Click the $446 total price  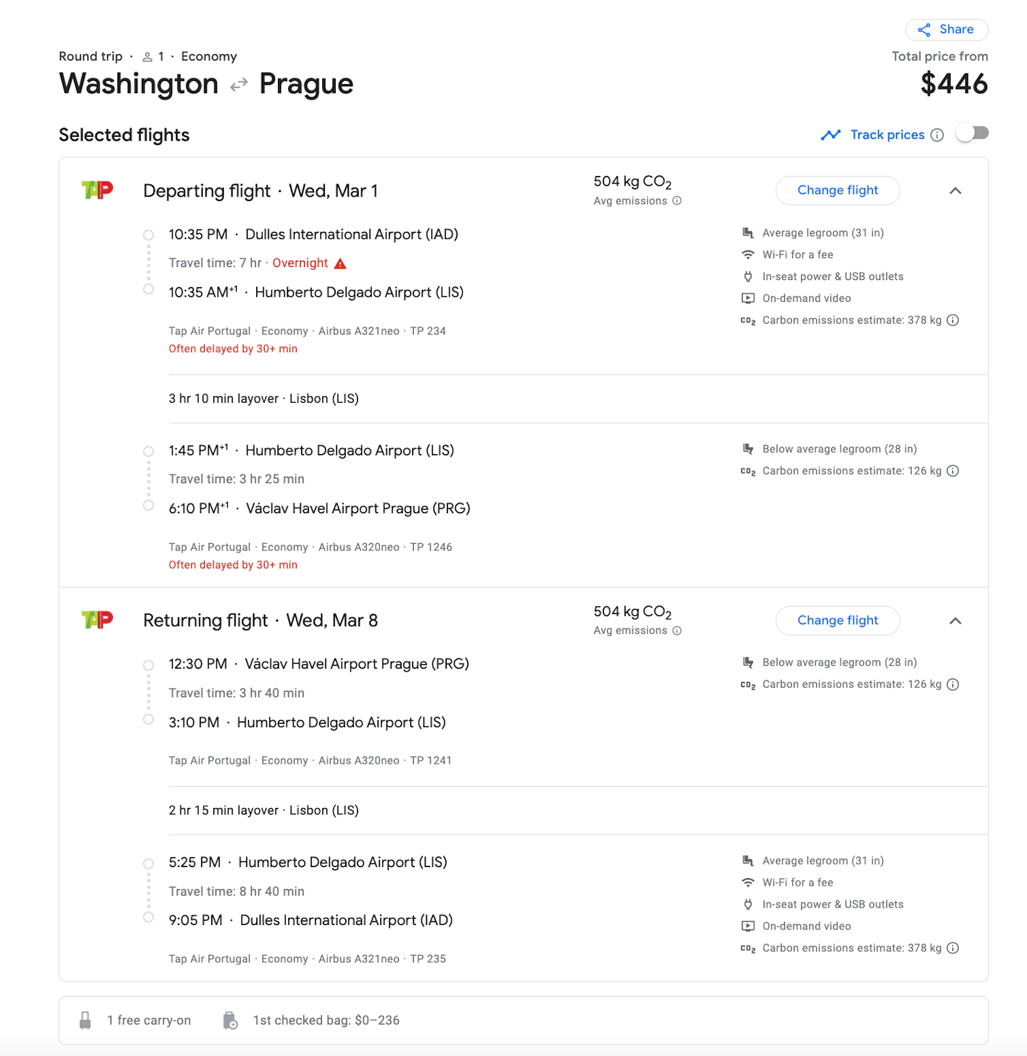954,84
